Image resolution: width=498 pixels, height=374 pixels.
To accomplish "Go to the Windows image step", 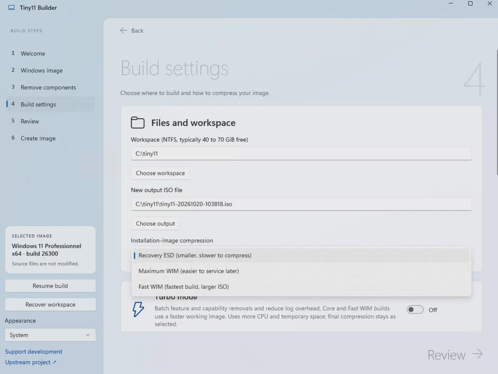I will click(x=50, y=70).
